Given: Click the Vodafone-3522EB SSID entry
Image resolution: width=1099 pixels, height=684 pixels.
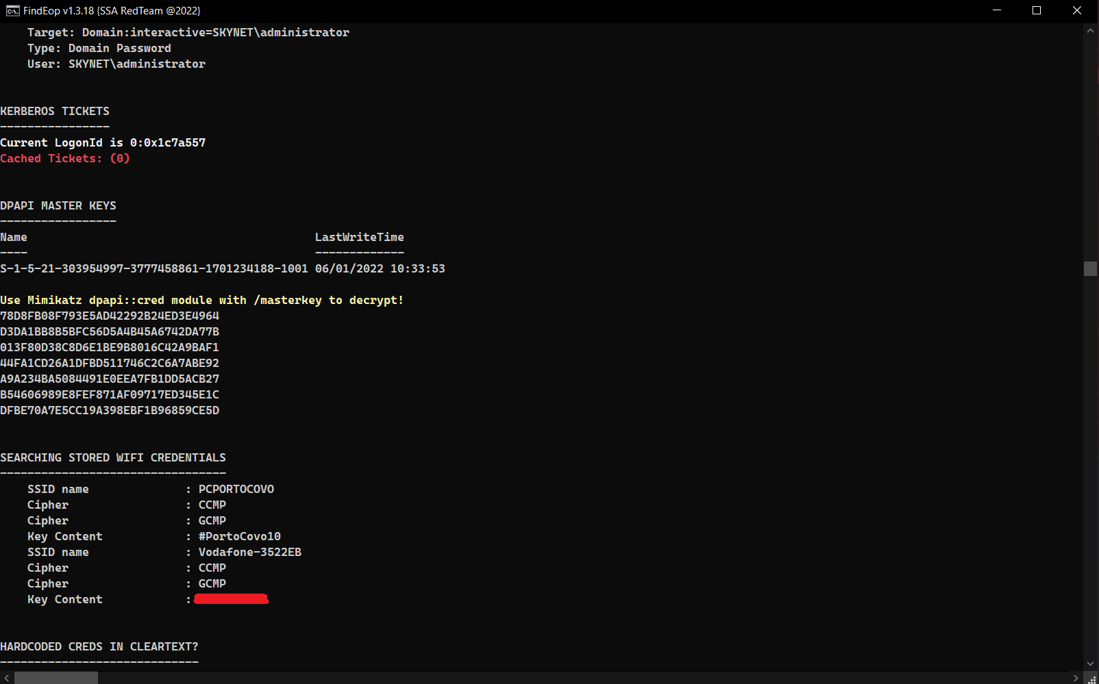Looking at the screenshot, I should [249, 552].
